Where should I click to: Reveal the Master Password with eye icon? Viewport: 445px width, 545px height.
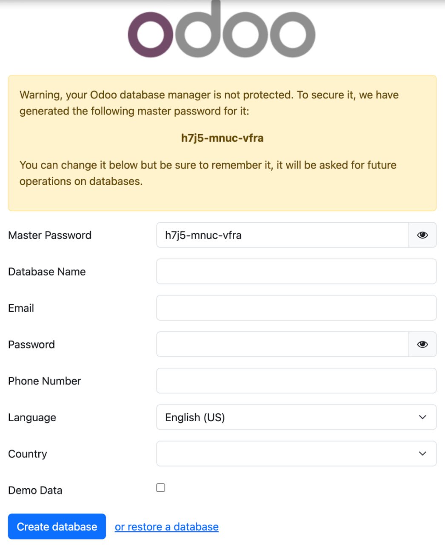(x=422, y=235)
